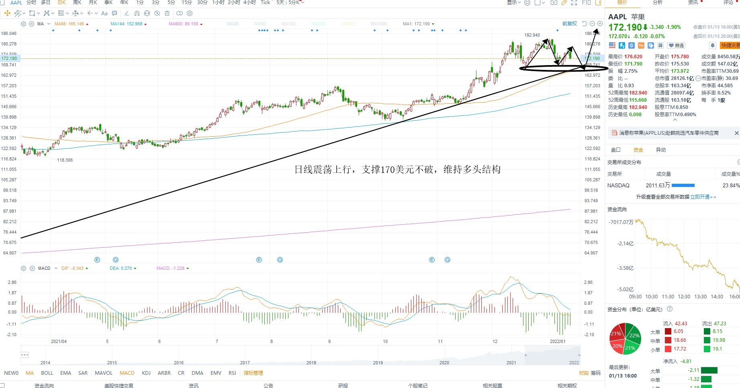
Task: Expand the arrow tools dropdown
Action: point(96,13)
